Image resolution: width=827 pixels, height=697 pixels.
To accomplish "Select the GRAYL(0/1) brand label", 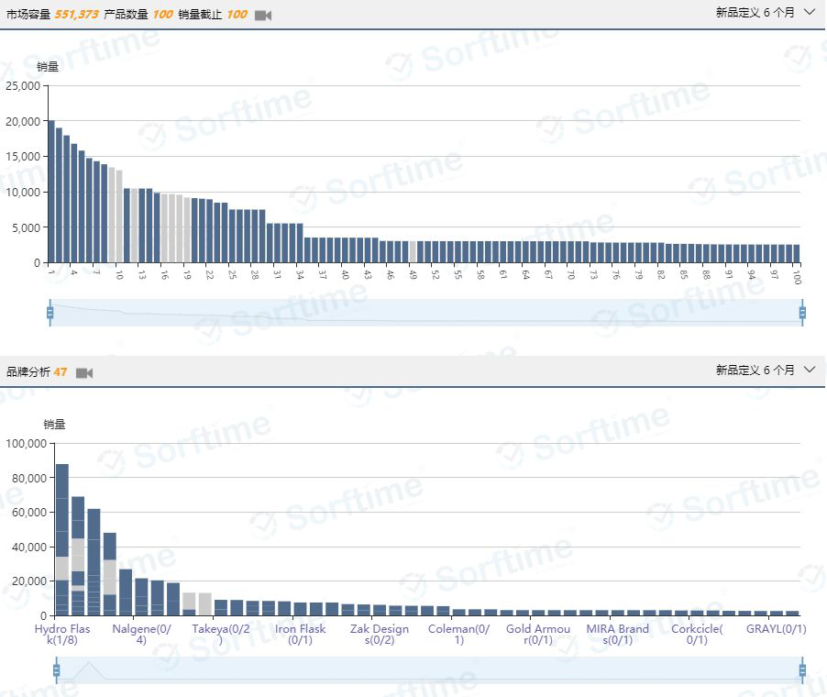I will [x=776, y=629].
